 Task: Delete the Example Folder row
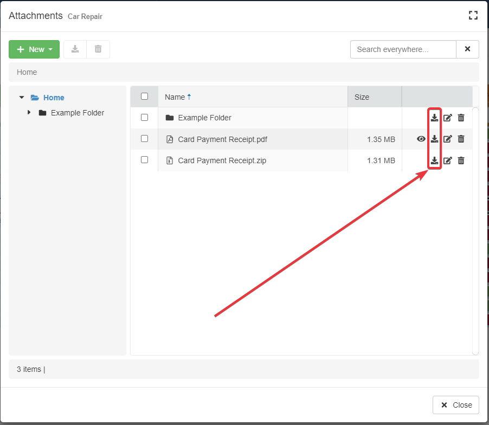[461, 118]
